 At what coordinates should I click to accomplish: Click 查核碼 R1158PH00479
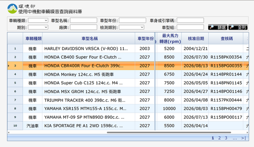click(226, 108)
